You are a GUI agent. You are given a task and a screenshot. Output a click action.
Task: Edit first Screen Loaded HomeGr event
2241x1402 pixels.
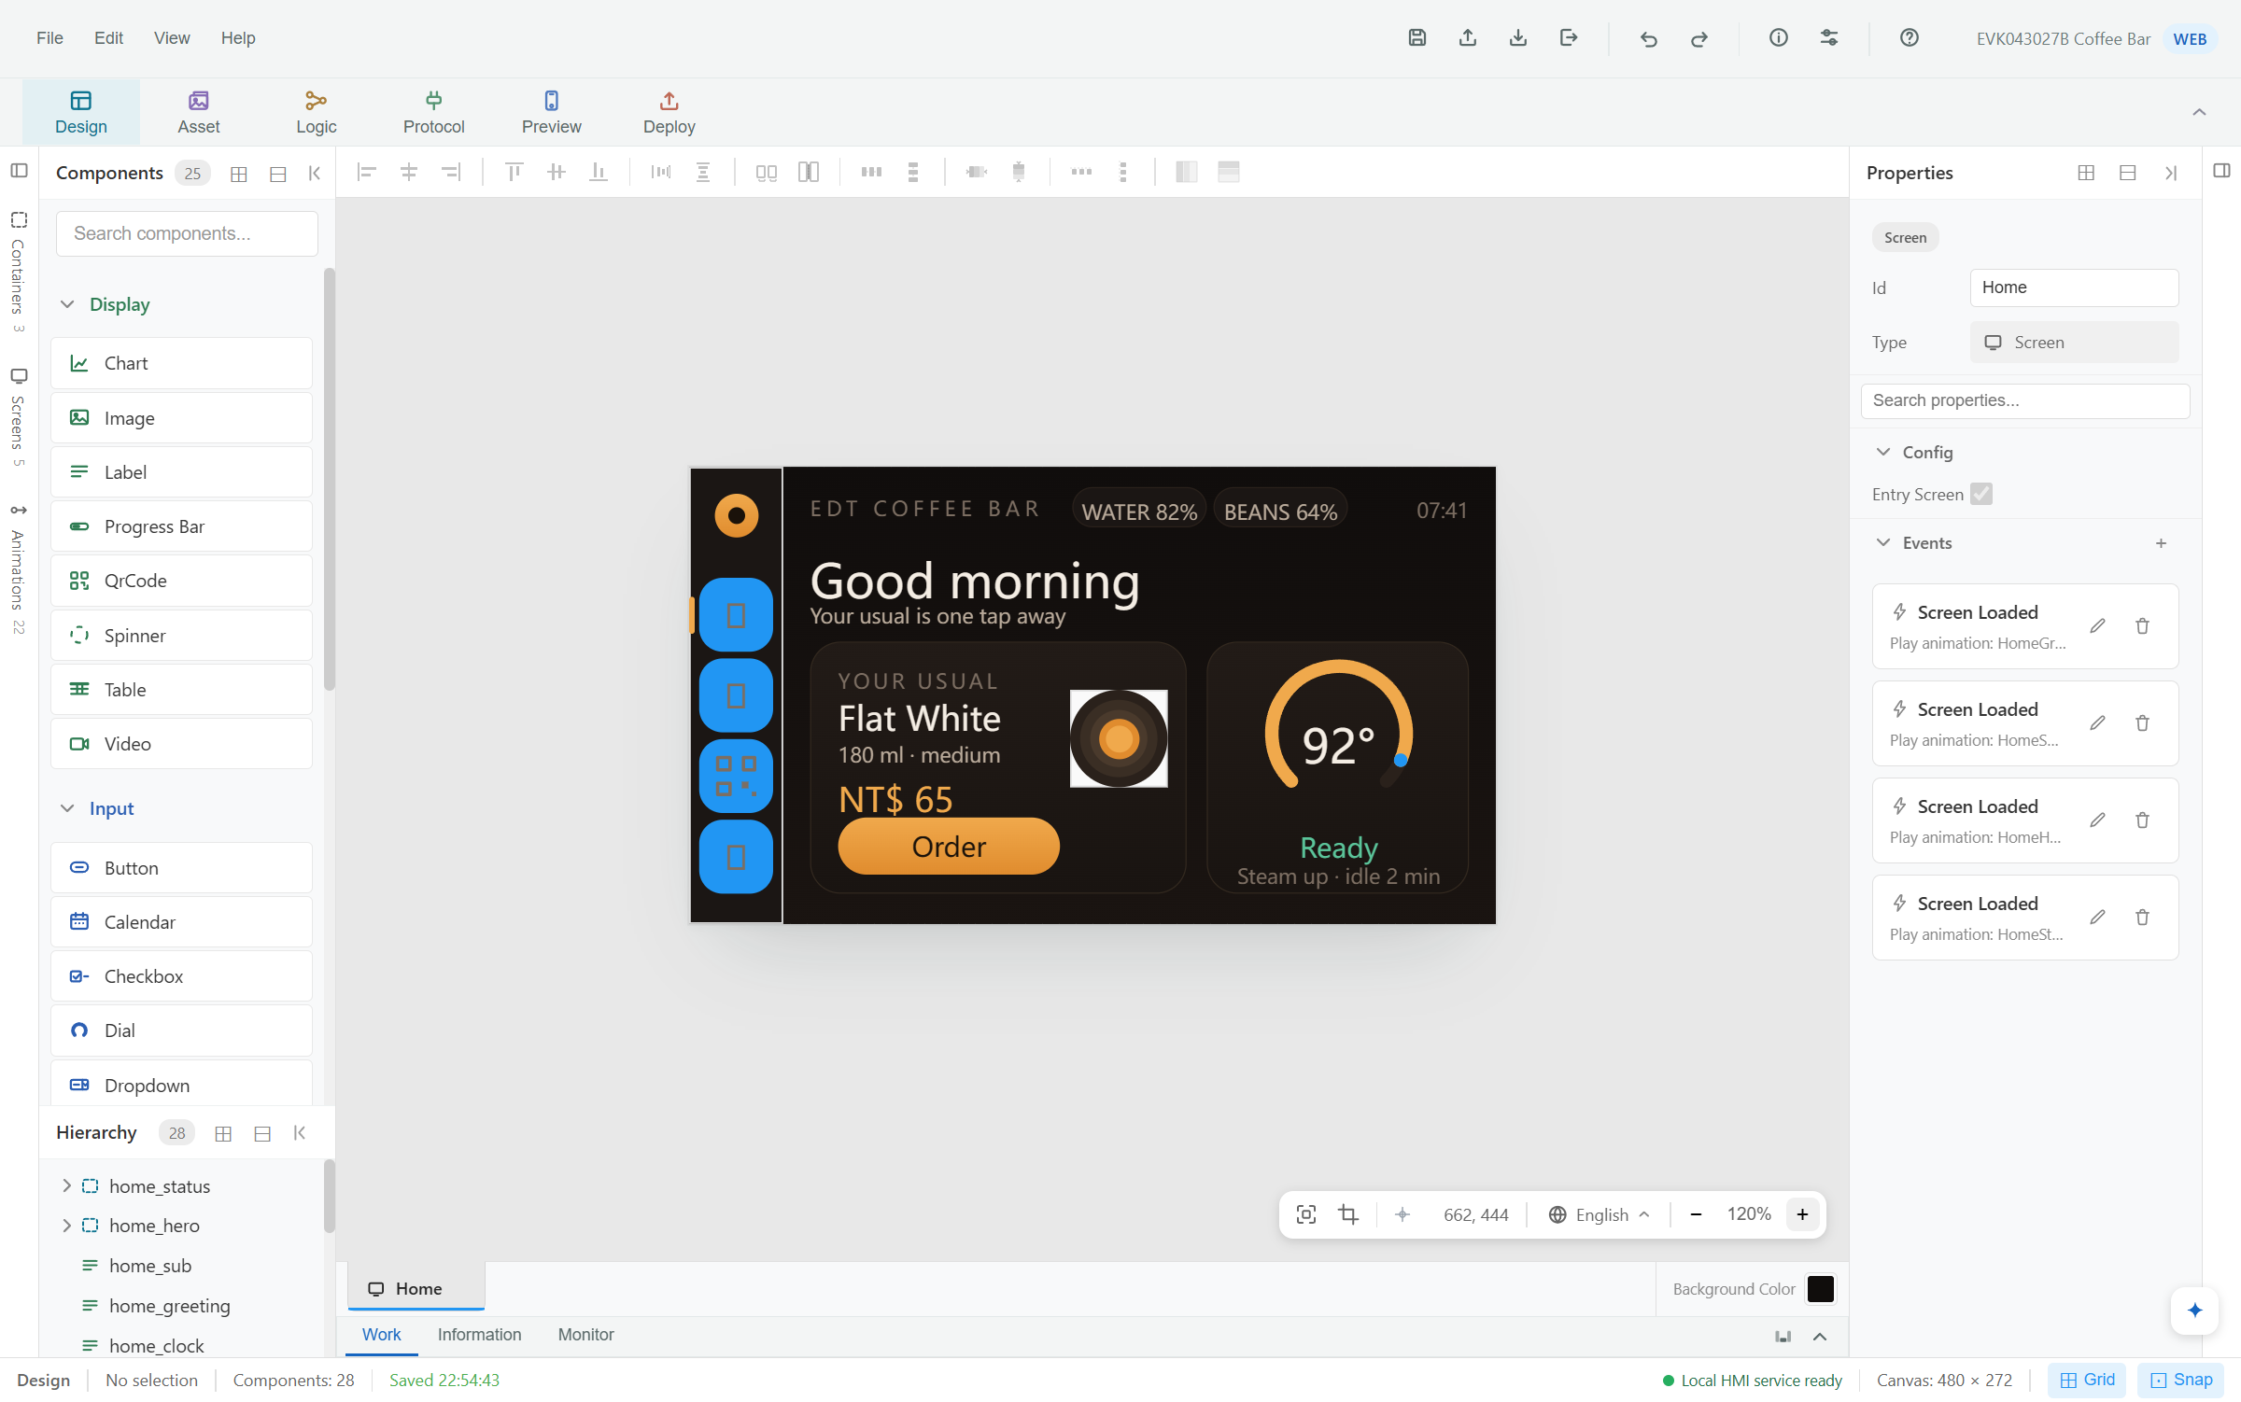tap(2097, 626)
